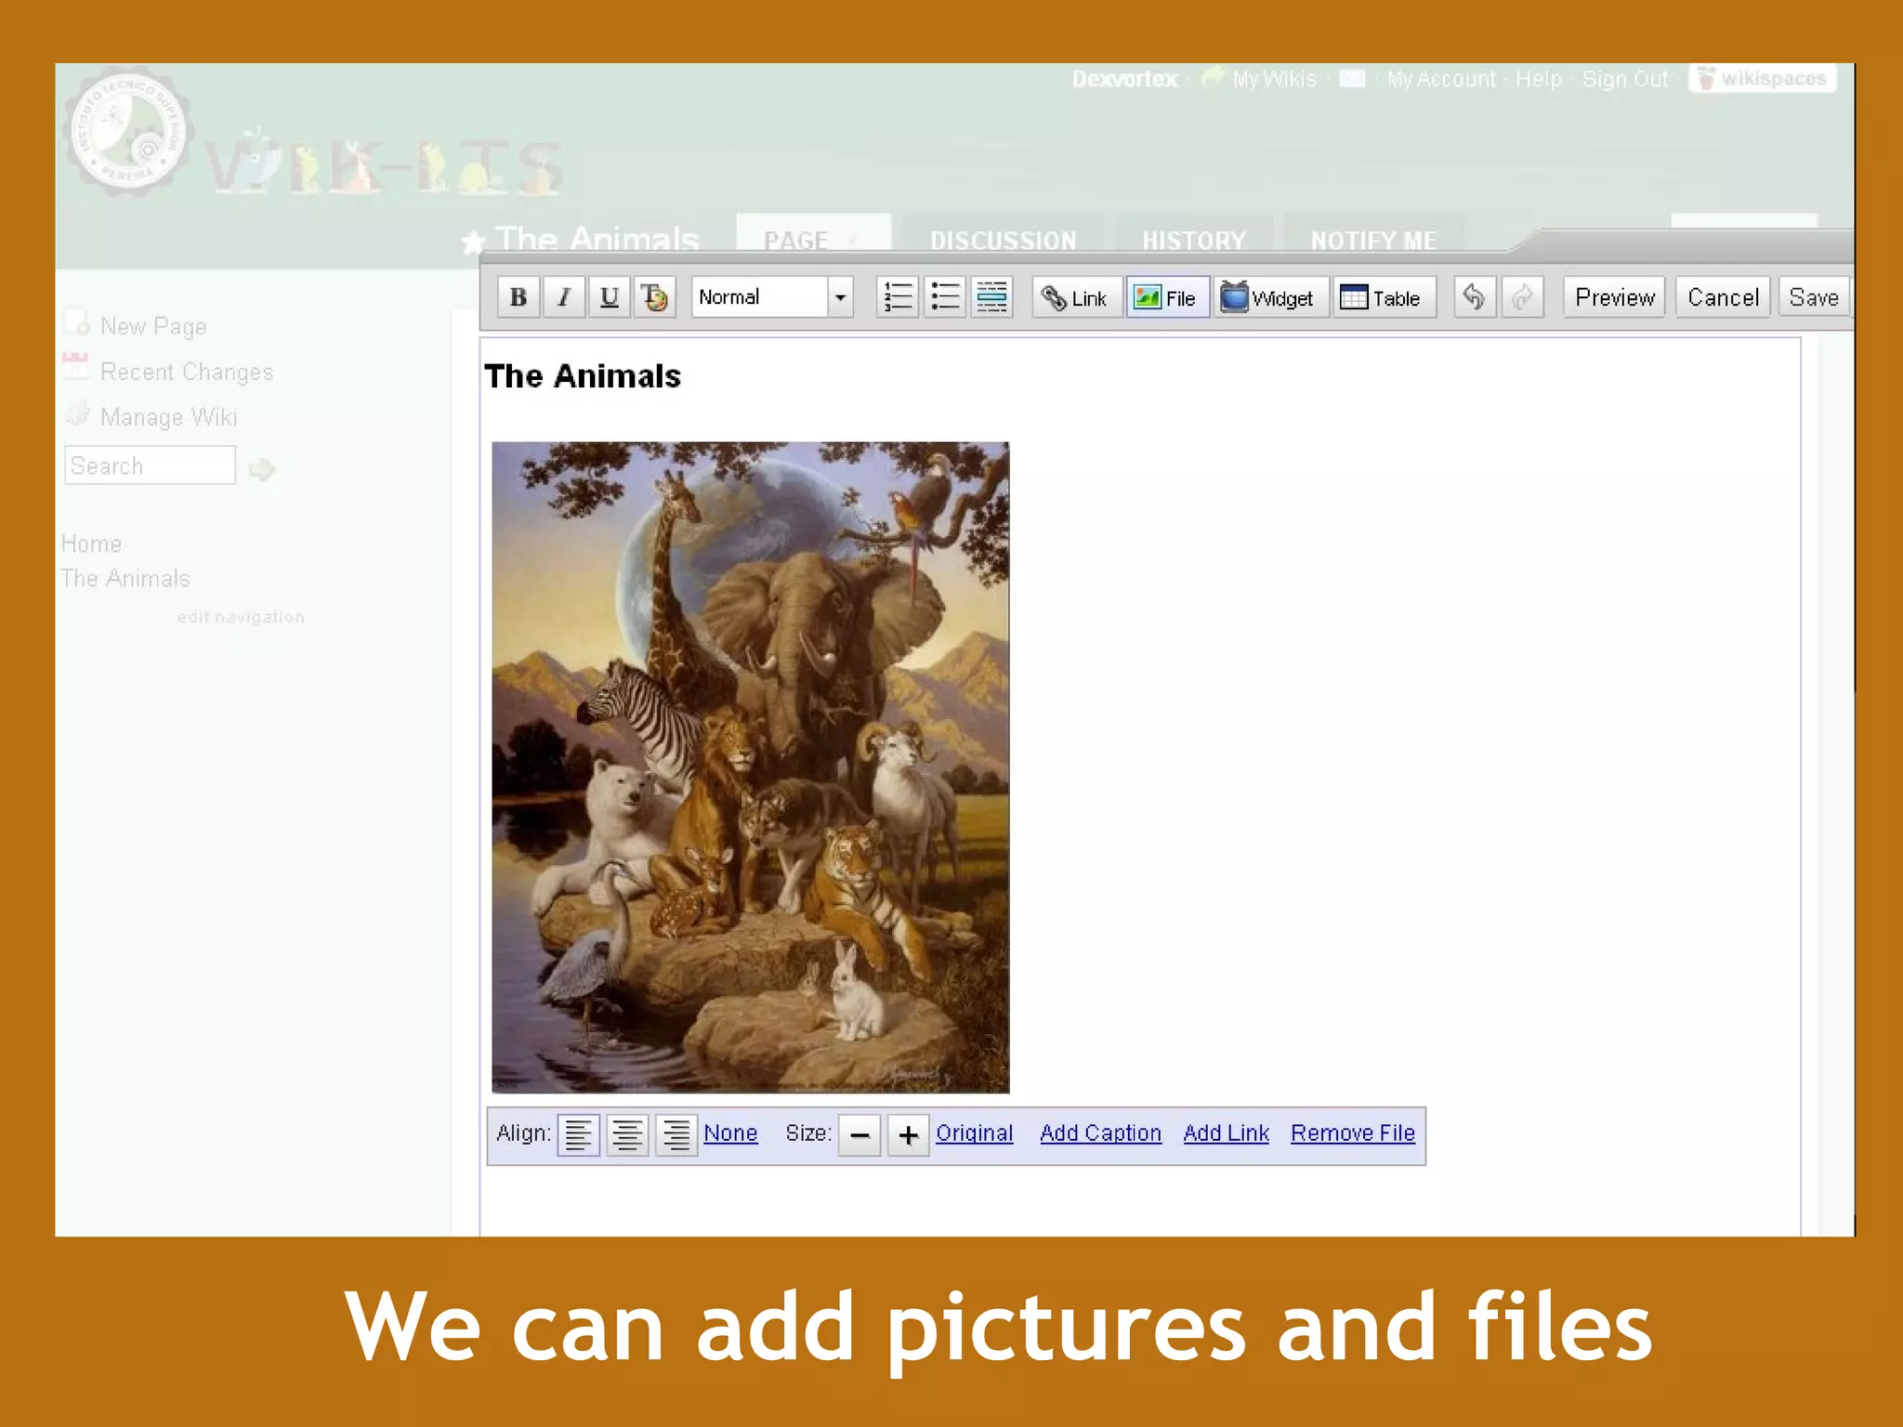The height and width of the screenshot is (1427, 1903).
Task: Click the sidebar Search field
Action: (150, 465)
